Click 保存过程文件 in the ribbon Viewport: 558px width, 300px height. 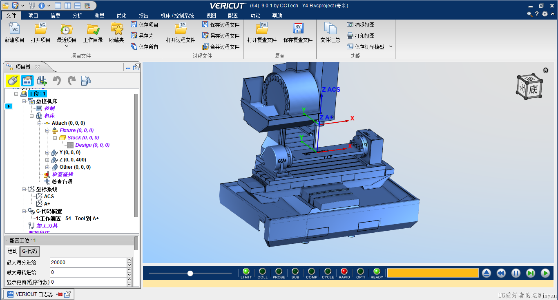[x=221, y=25]
